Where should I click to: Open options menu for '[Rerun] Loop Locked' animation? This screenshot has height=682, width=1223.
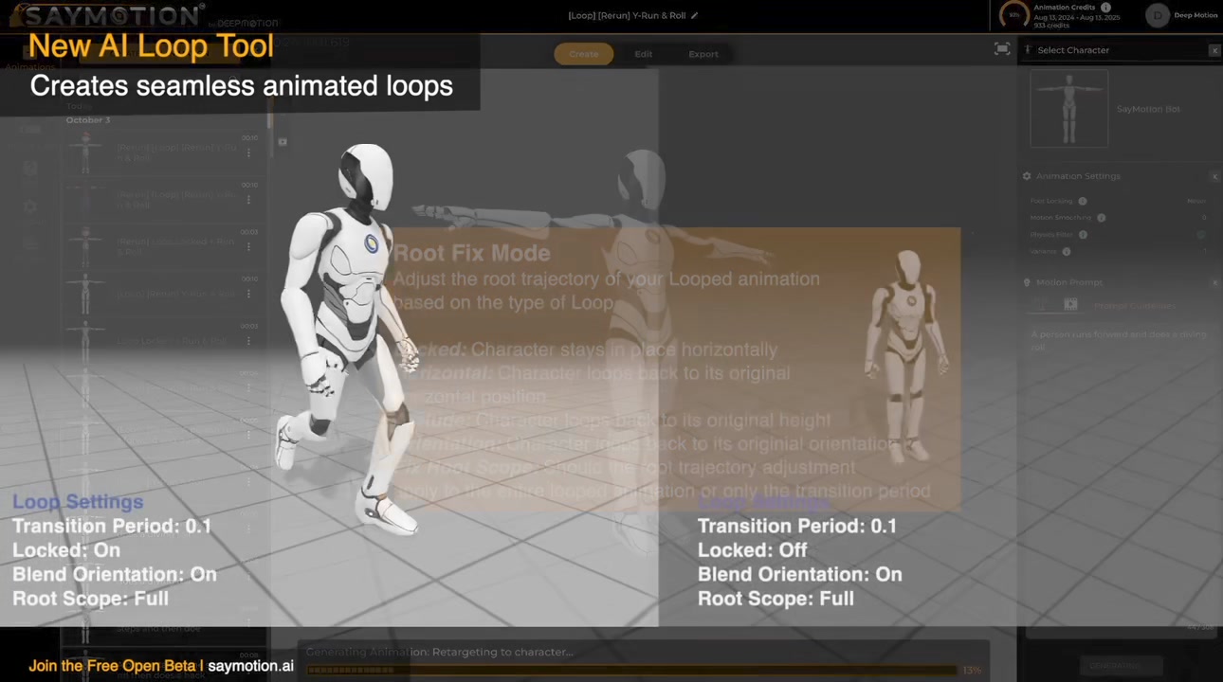pos(249,246)
